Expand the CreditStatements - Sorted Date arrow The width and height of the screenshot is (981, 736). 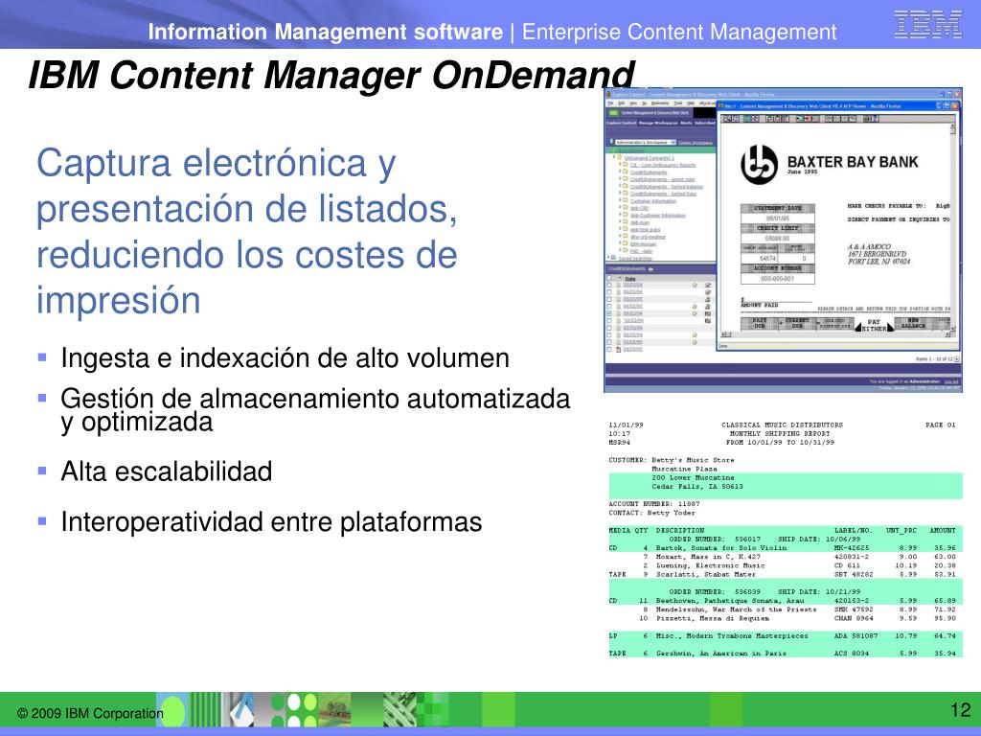pos(620,193)
